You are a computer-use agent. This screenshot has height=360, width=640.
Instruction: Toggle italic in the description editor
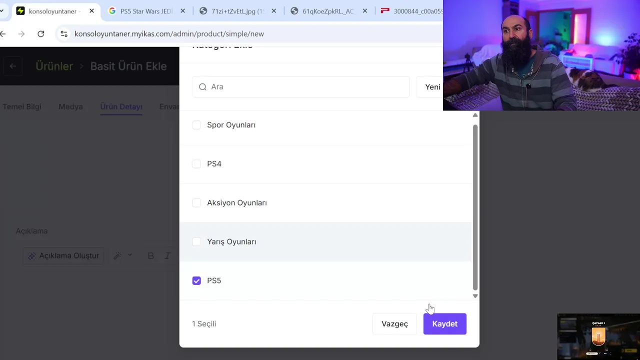click(167, 255)
